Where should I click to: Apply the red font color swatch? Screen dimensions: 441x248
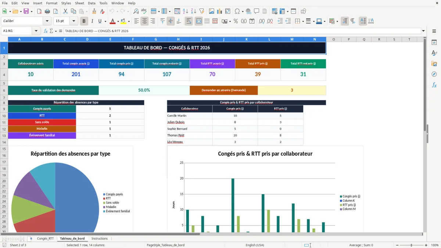pos(113,21)
